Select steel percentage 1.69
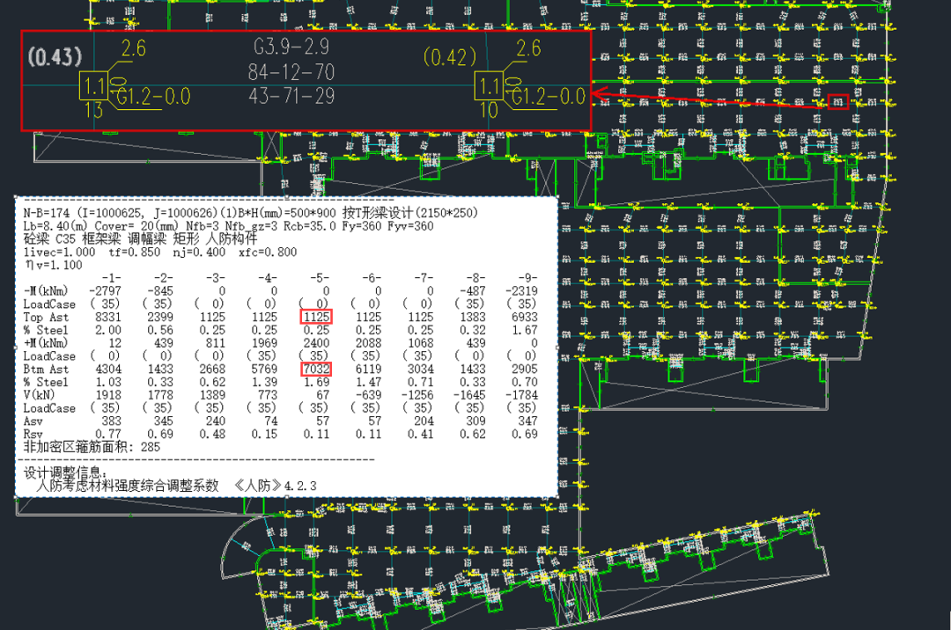This screenshot has width=951, height=630. (317, 382)
